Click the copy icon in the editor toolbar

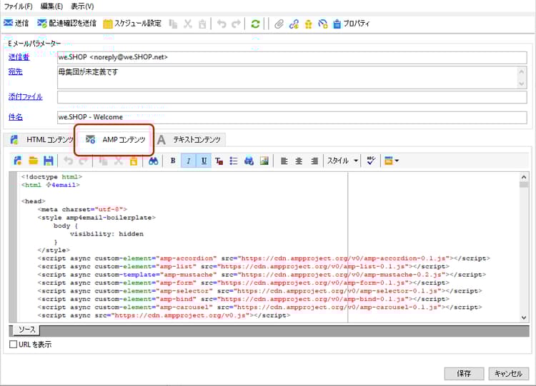pyautogui.click(x=103, y=161)
